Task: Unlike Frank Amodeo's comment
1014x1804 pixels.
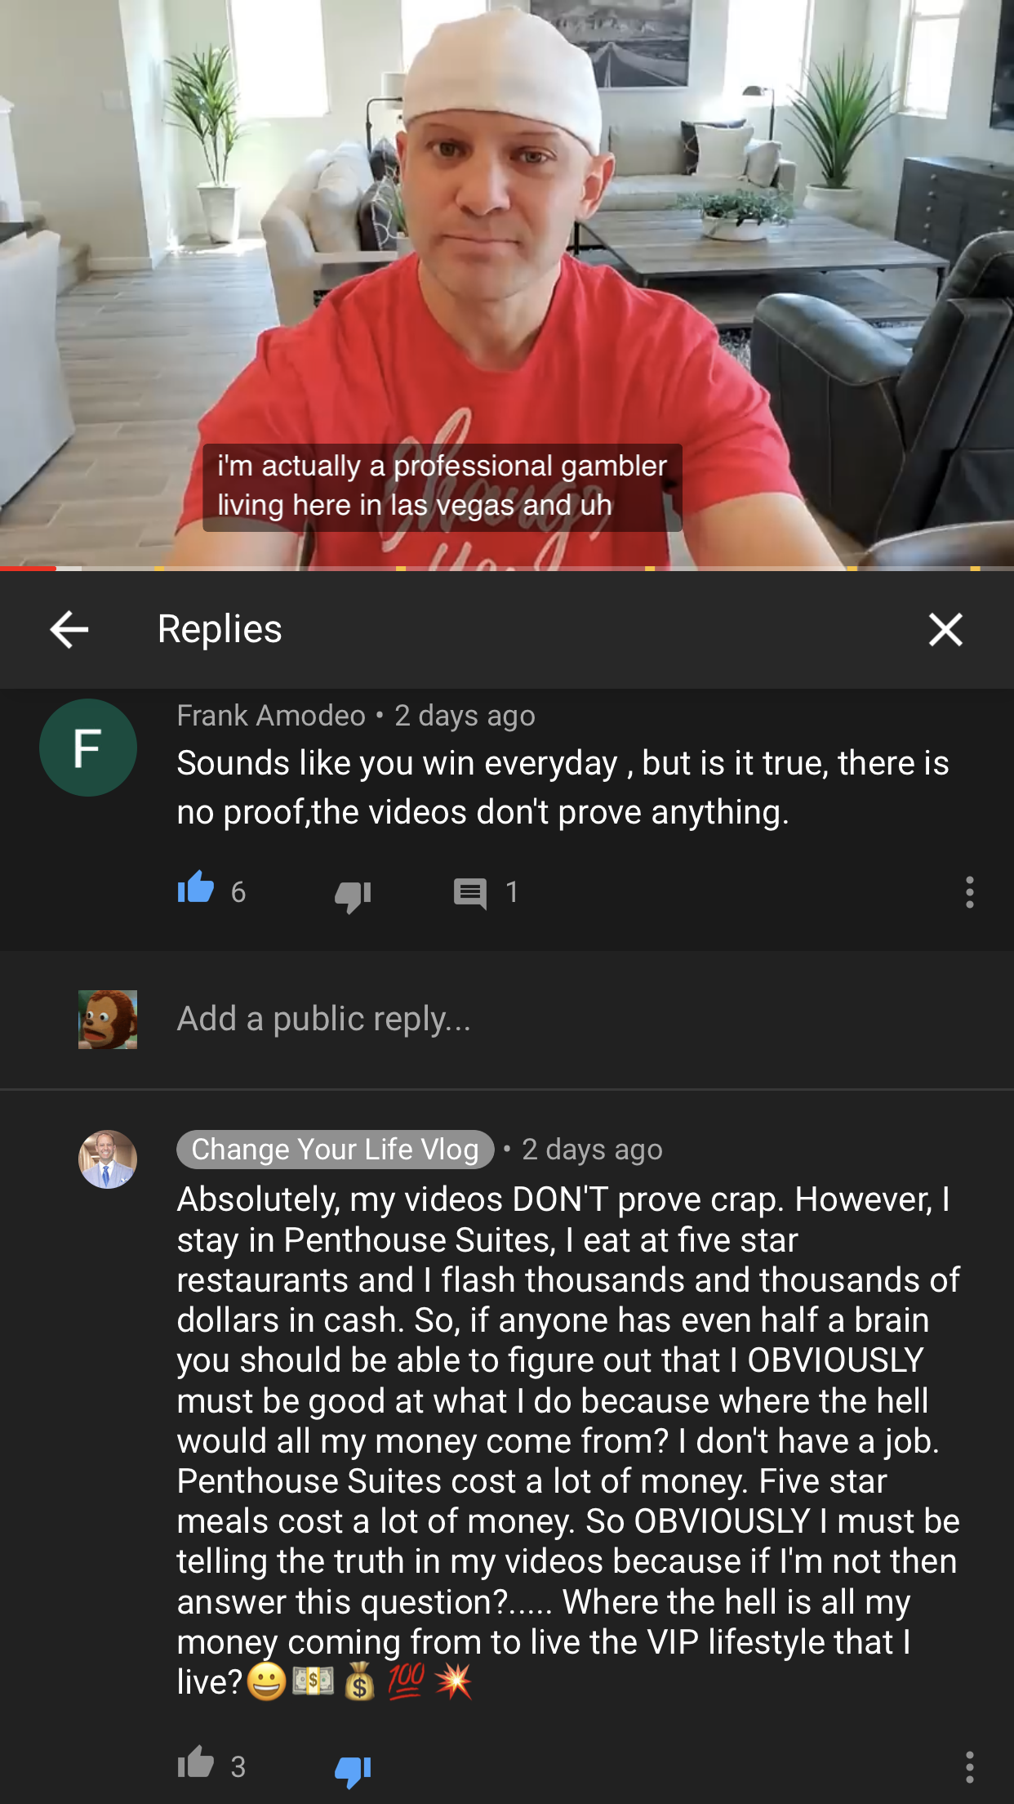Action: (196, 889)
